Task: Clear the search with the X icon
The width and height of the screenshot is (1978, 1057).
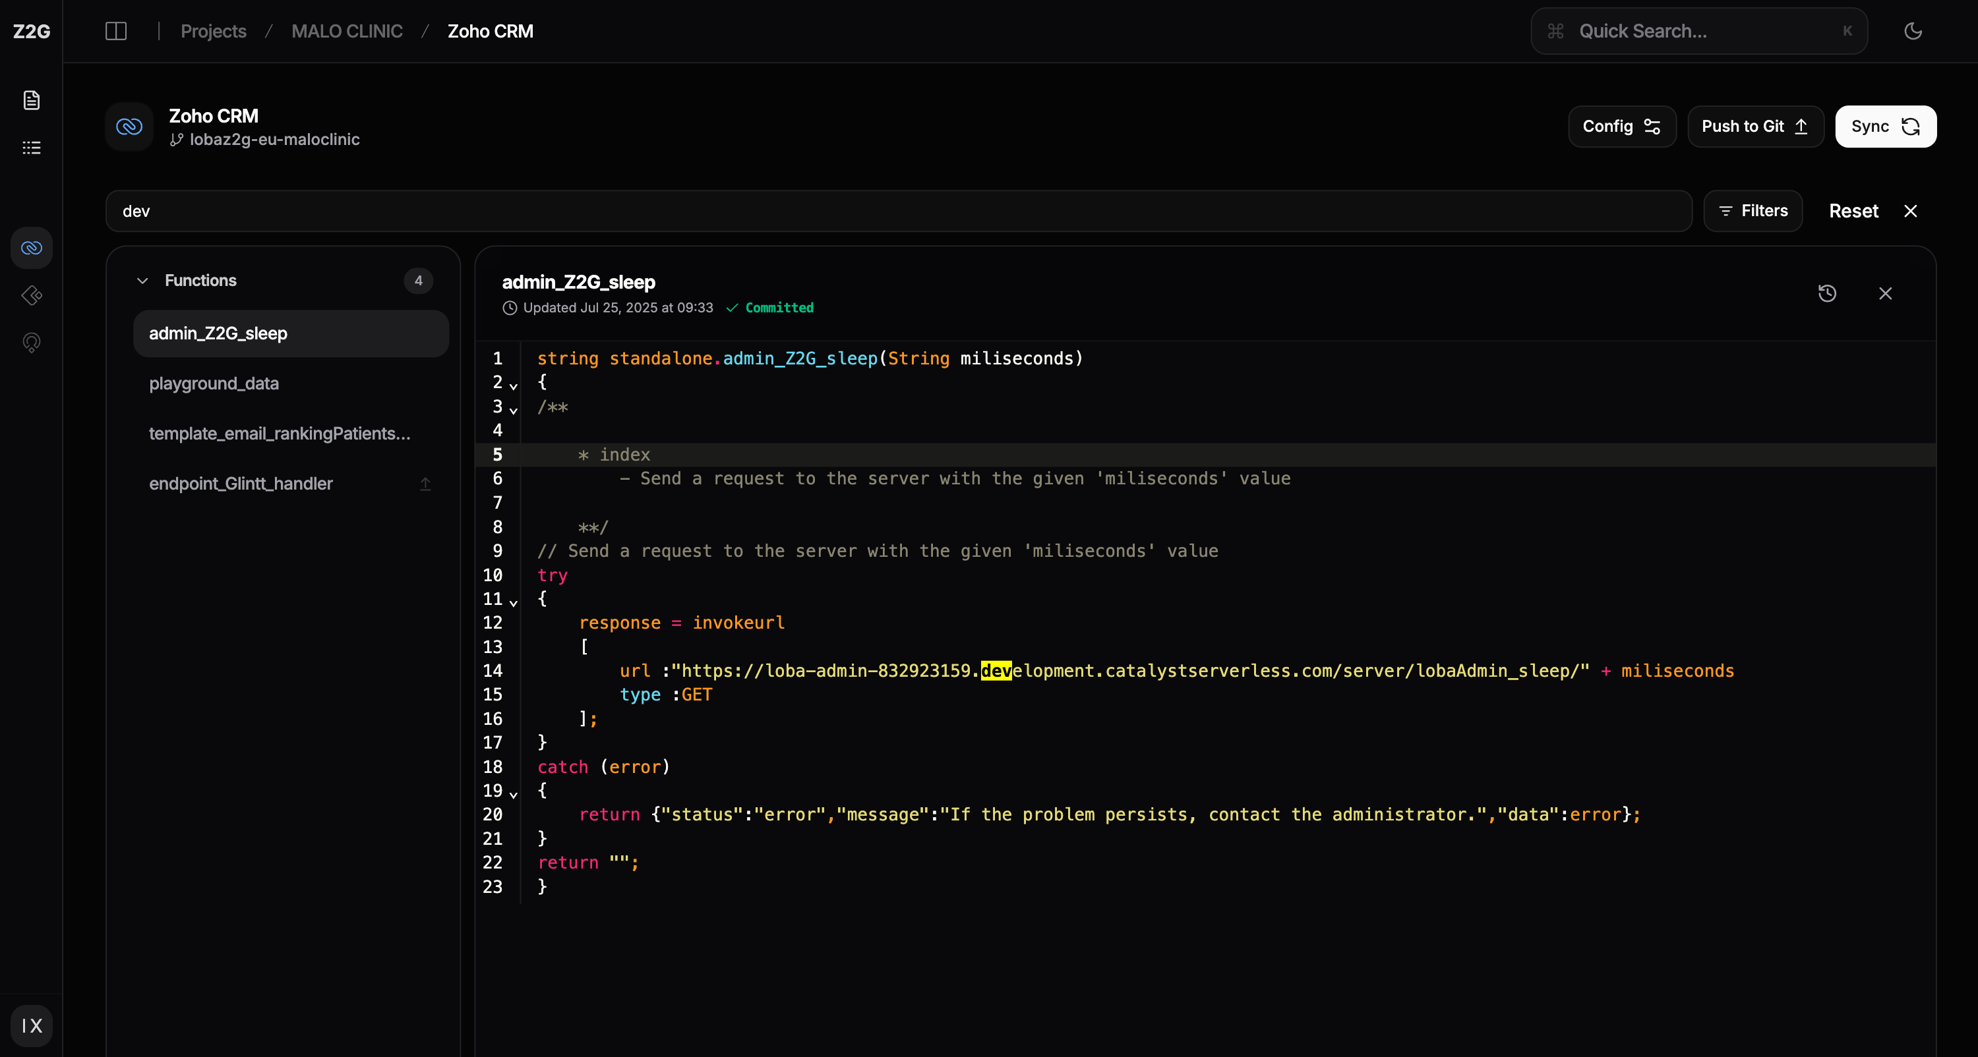Action: click(1911, 211)
